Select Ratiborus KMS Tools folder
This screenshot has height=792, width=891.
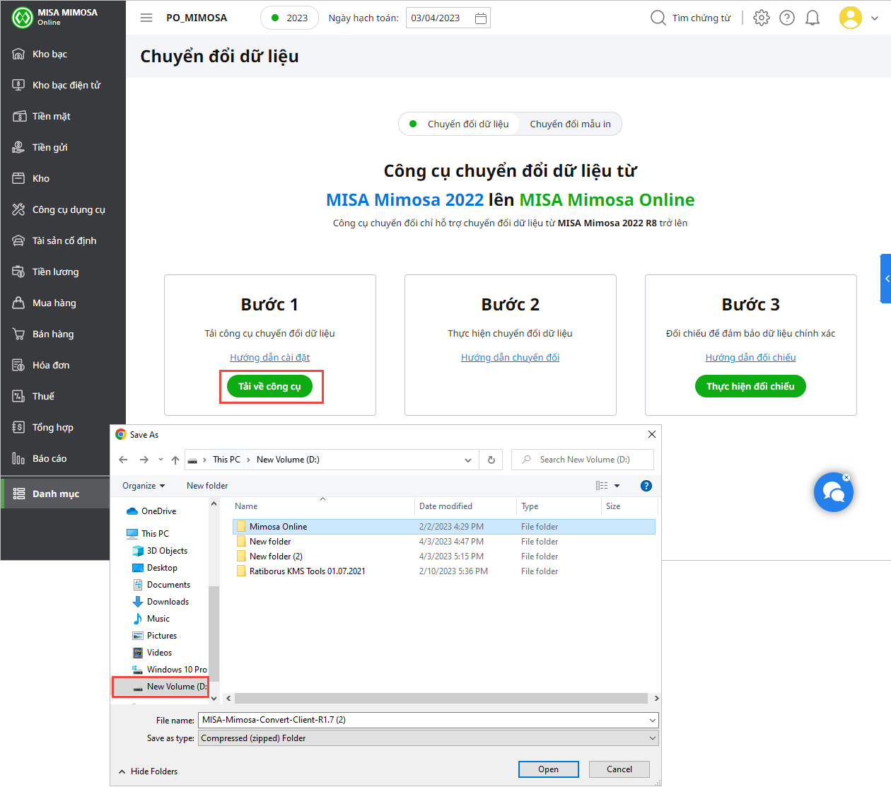point(444,571)
